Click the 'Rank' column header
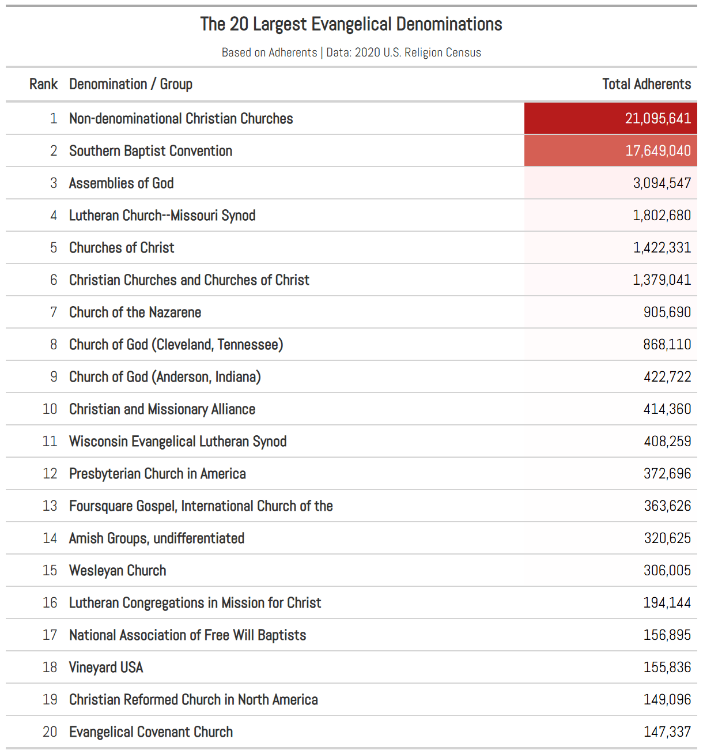 43,84
